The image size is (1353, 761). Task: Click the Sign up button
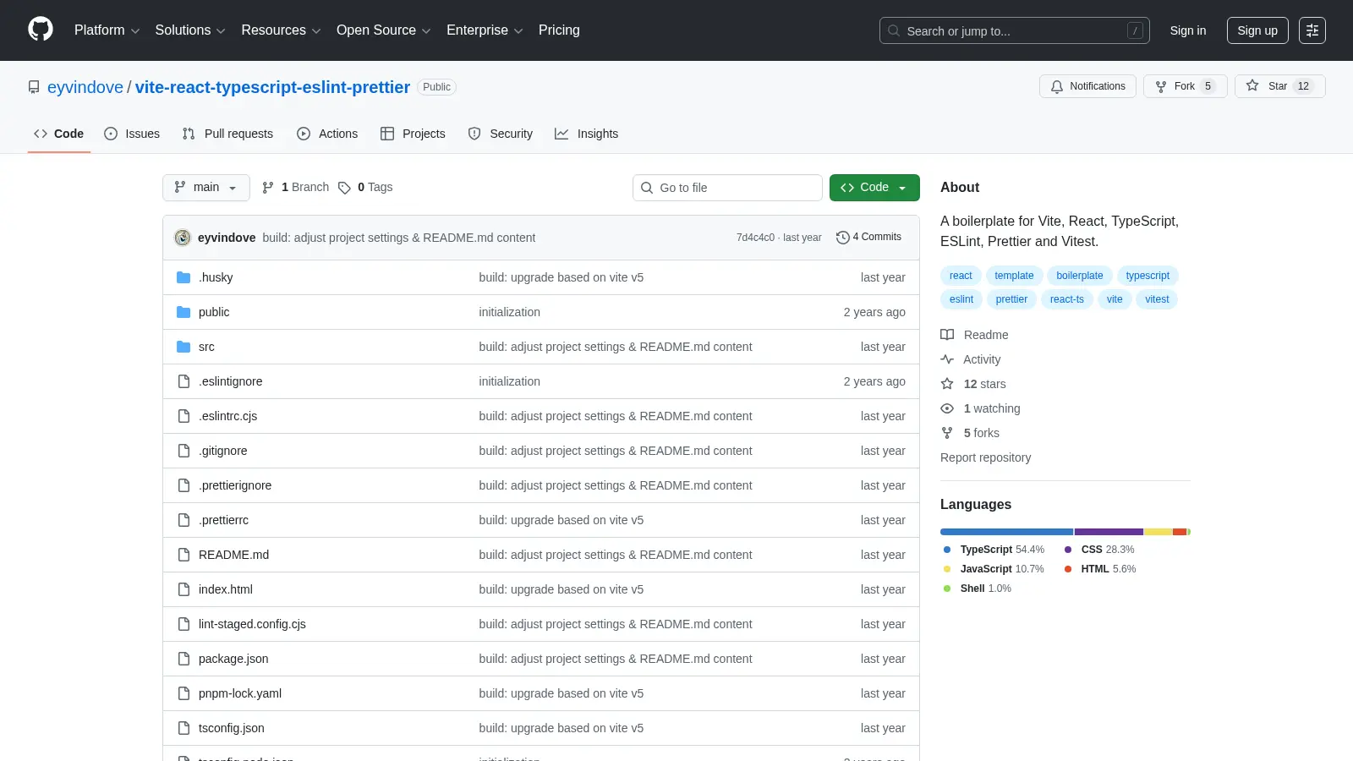1257,30
